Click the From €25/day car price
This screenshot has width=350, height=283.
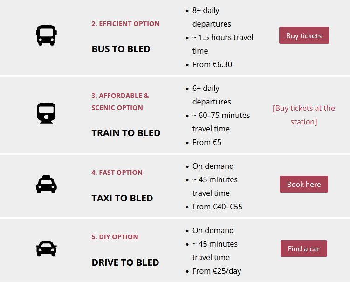217,271
